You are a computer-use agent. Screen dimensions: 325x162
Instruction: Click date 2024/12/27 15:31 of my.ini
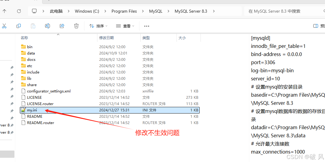point(114,110)
